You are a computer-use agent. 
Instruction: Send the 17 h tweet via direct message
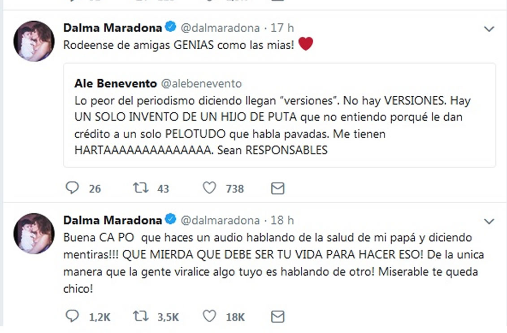click(278, 188)
